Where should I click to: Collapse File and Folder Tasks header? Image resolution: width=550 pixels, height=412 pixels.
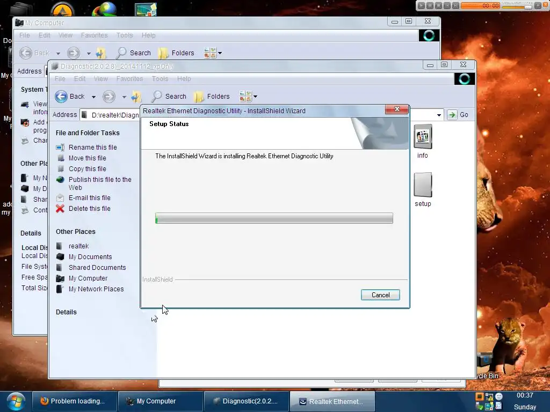click(x=88, y=133)
